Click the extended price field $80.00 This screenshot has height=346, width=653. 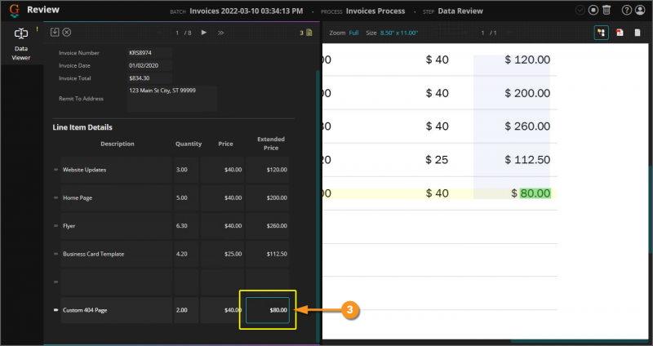point(268,310)
